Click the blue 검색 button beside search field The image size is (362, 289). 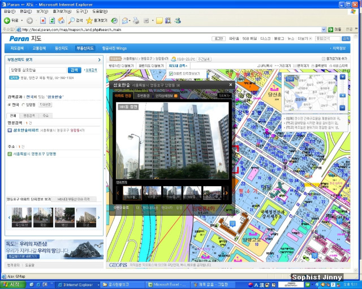[74, 70]
